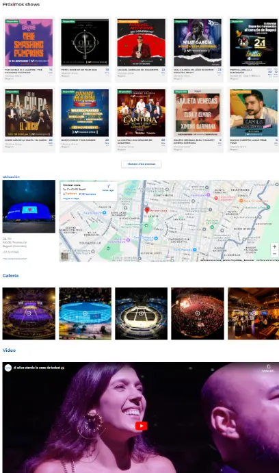Switch the map layer thumbnail
Screen dimensions: 279x473
65,256
